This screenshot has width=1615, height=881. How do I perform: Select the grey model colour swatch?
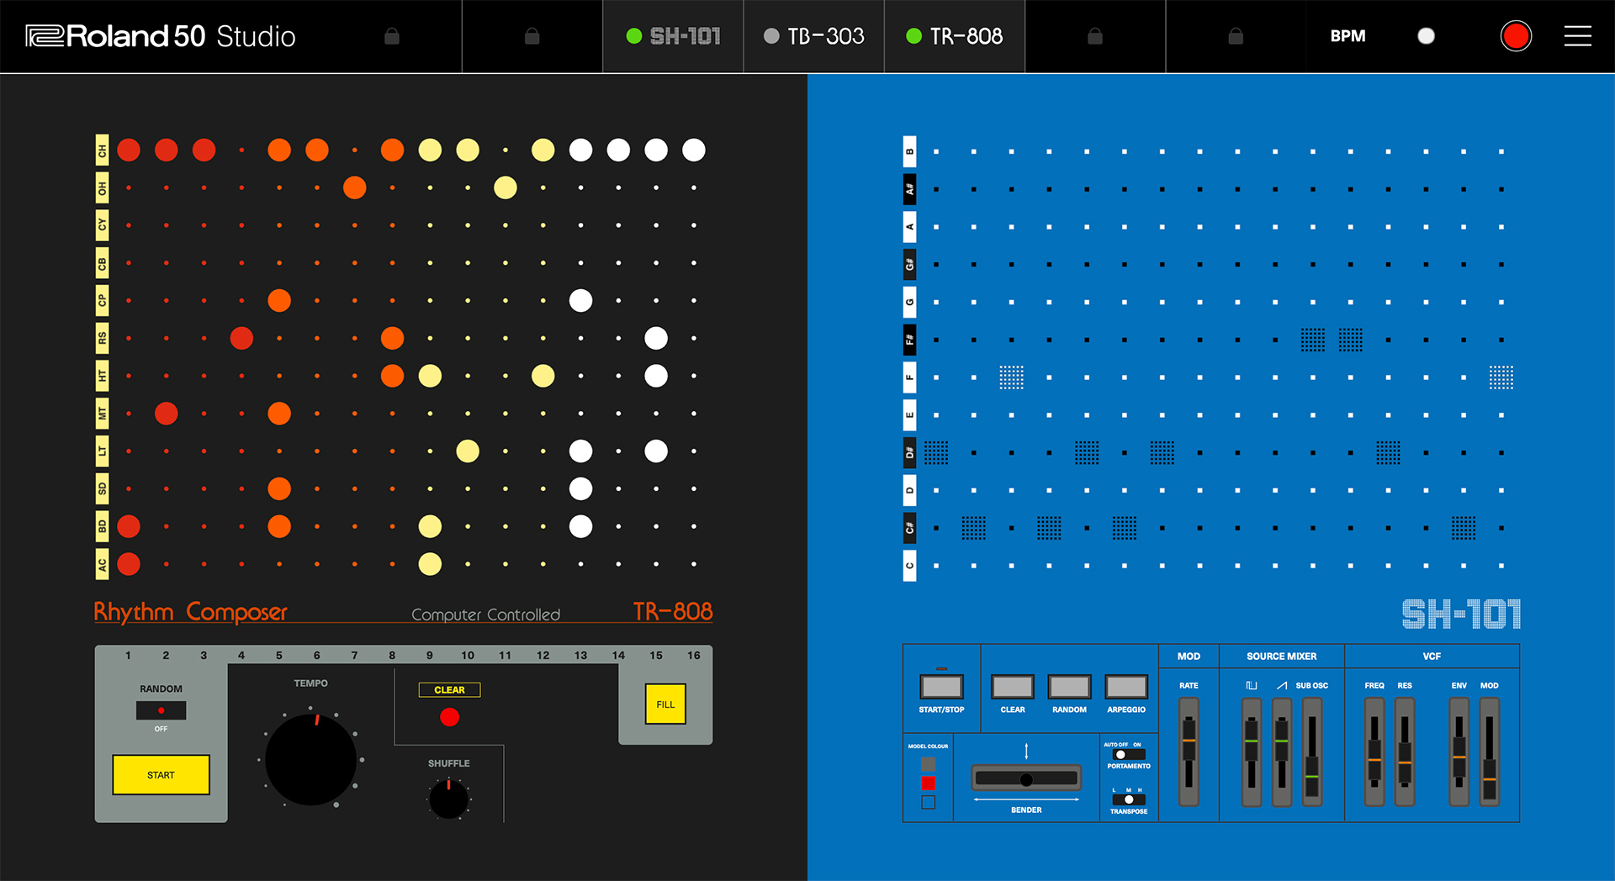point(928,764)
